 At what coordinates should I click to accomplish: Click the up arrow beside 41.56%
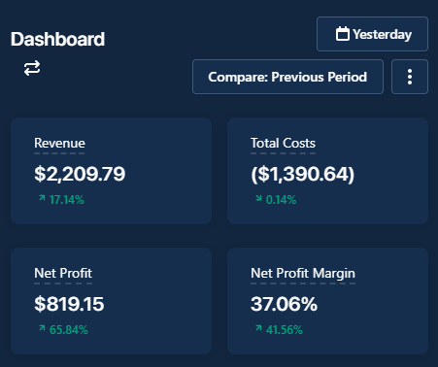258,328
